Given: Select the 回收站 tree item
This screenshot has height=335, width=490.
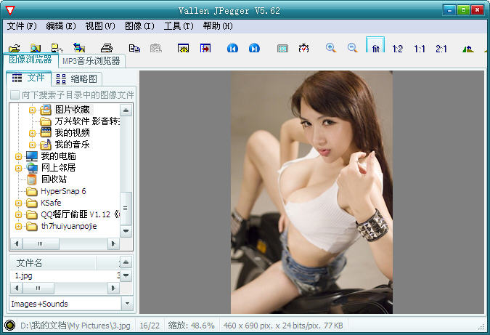Looking at the screenshot, I should click(x=54, y=179).
